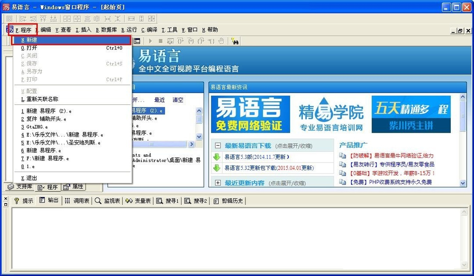Select 退出 to exit the program
Screen dimensions: 474x276
click(72, 178)
